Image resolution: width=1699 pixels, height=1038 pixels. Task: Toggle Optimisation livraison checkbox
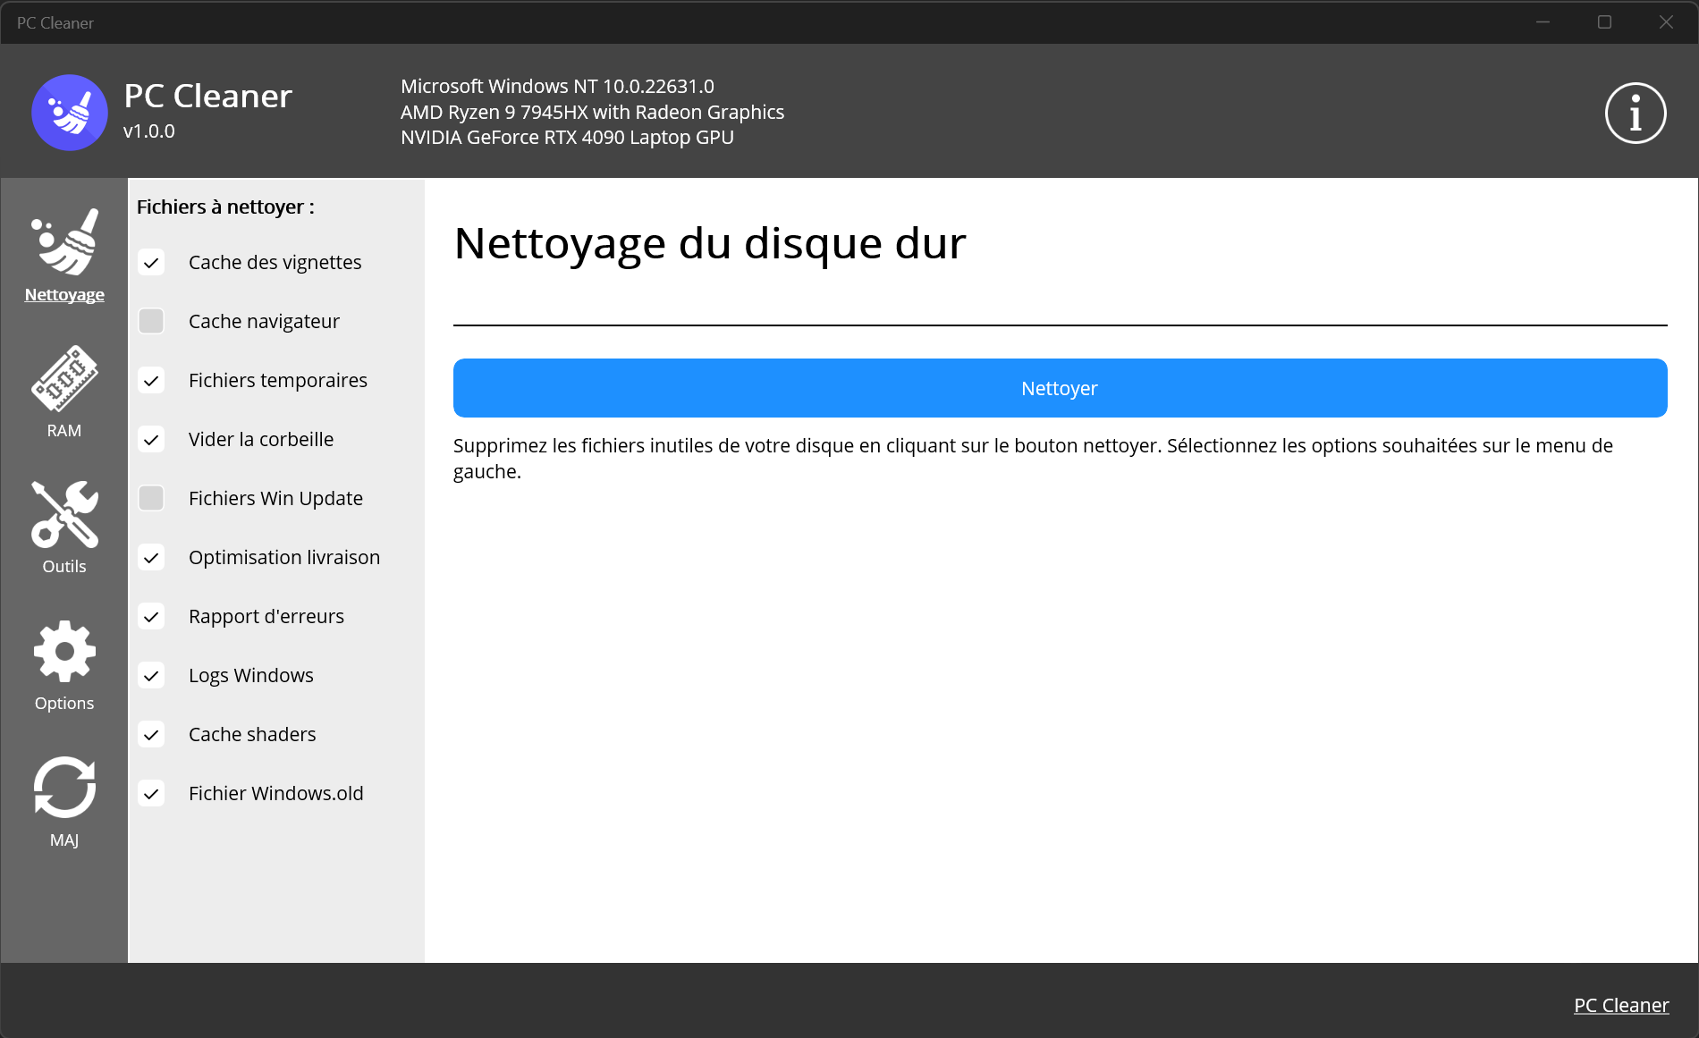151,557
